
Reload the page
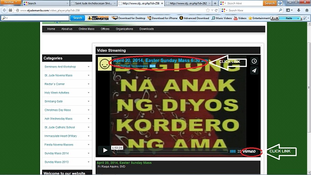216,10
